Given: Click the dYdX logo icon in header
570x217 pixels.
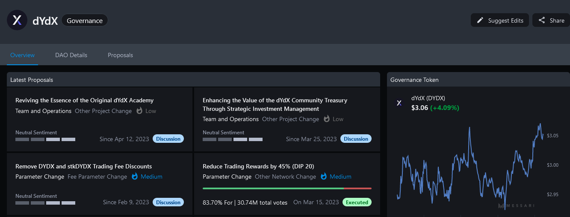Looking at the screenshot, I should coord(17,20).
